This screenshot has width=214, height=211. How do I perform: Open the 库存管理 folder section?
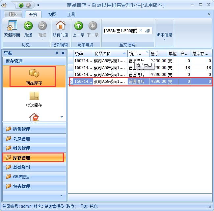(34, 158)
